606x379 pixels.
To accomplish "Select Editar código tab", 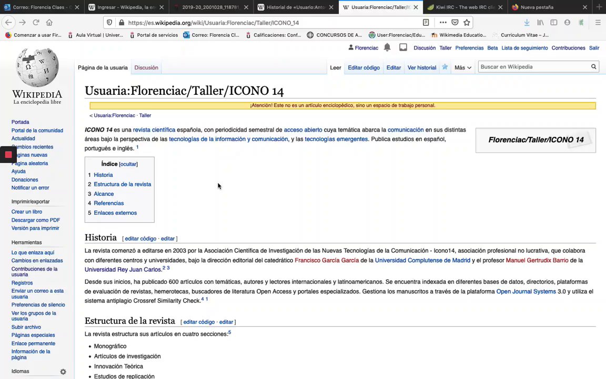I will pos(363,67).
